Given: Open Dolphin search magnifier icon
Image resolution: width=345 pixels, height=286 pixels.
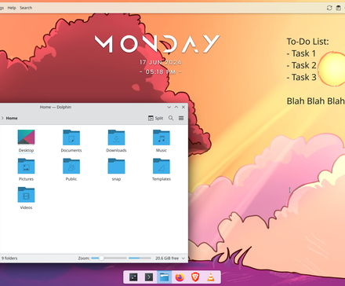Looking at the screenshot, I should (171, 118).
